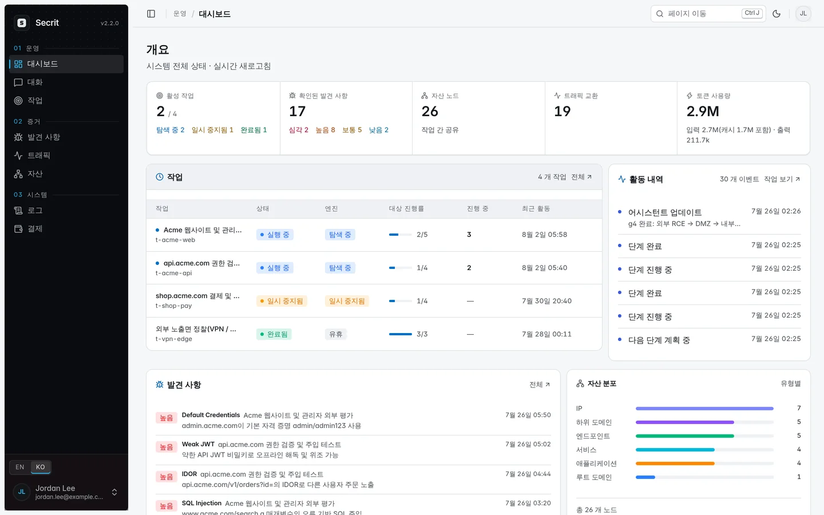Click 심각 2 severity filter

[299, 130]
